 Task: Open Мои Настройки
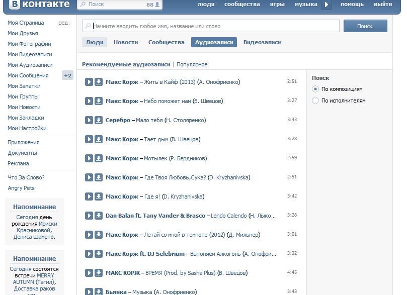(27, 128)
